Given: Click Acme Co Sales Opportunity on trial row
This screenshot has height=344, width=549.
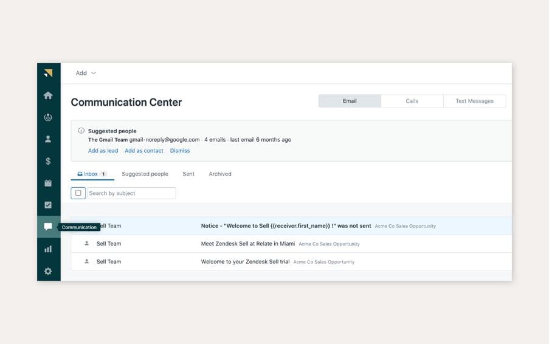Looking at the screenshot, I should (324, 262).
